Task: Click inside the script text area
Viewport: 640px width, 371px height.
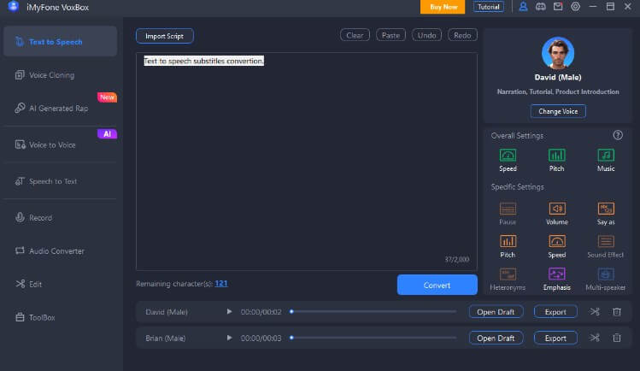Action: tap(307, 162)
